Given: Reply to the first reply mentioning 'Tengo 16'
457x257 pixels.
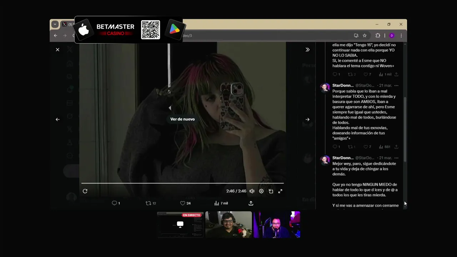Looking at the screenshot, I should pyautogui.click(x=336, y=74).
